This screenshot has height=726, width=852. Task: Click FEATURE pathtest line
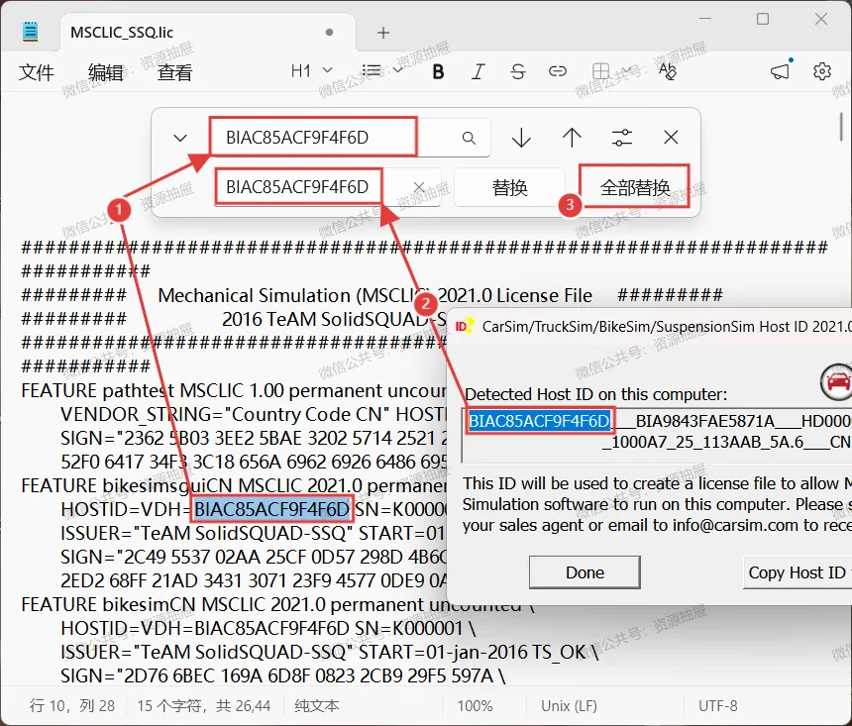click(x=234, y=390)
